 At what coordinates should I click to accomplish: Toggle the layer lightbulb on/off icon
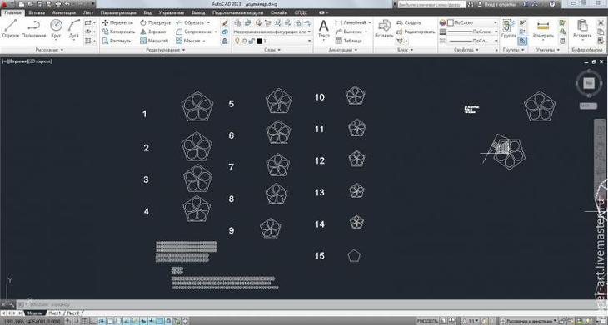[x=237, y=41]
